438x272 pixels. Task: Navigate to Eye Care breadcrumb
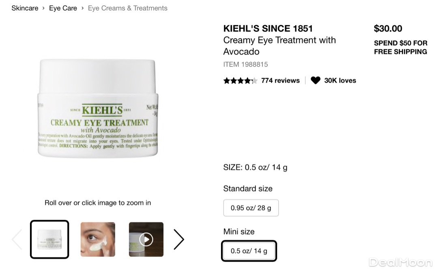63,8
